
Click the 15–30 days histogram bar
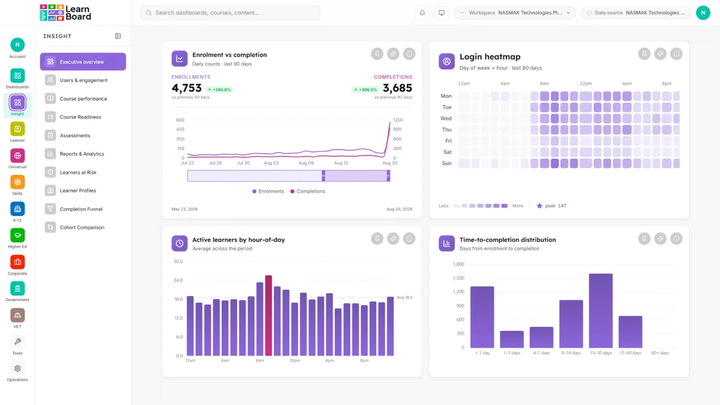coord(601,310)
